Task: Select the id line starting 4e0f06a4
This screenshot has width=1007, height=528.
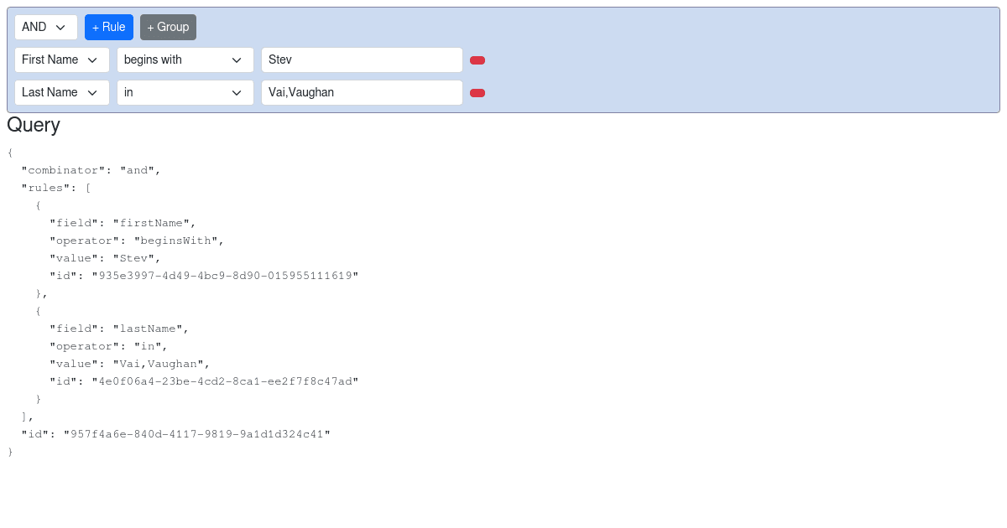Action: point(204,381)
